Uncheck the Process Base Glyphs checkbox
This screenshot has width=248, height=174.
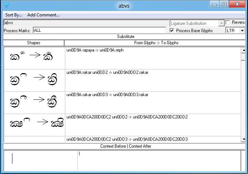tap(172, 30)
